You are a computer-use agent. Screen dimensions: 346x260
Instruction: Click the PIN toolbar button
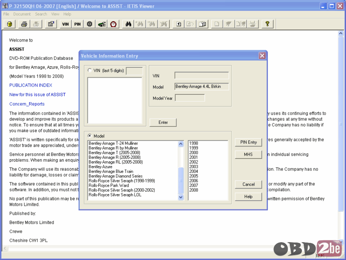tap(78, 24)
